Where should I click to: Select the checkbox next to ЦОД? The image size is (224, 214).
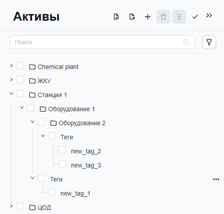coord(20,206)
